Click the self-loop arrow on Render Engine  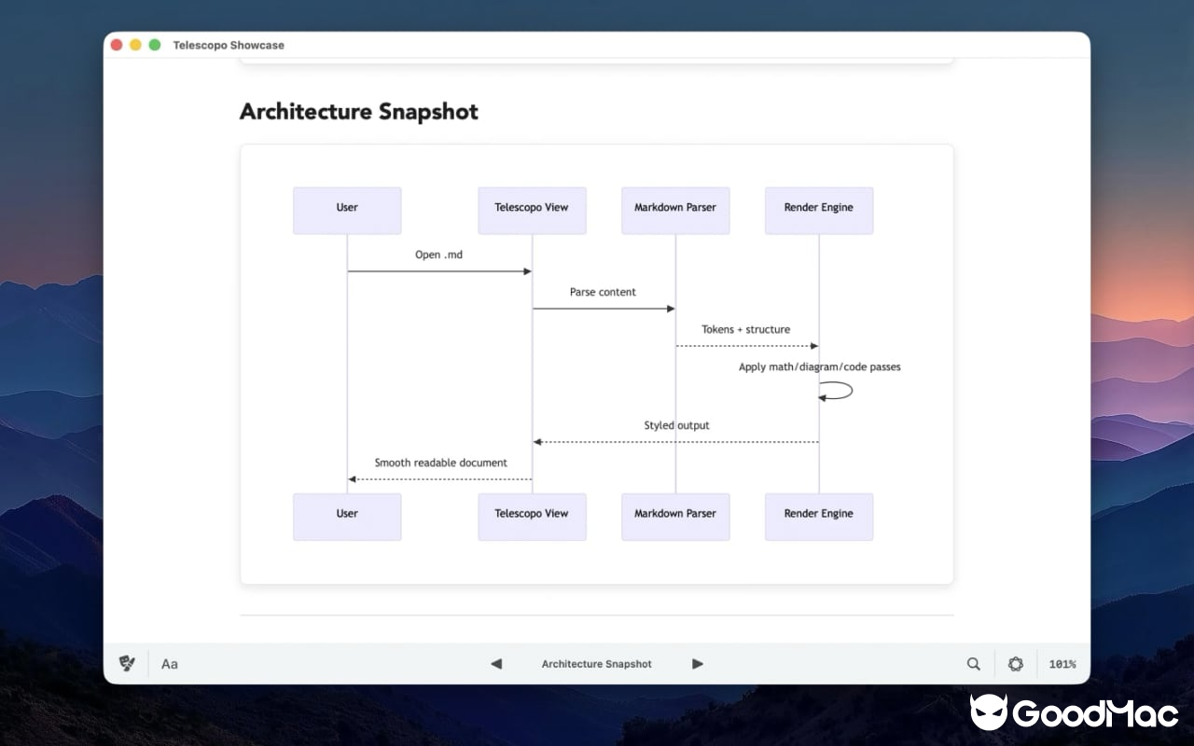[x=840, y=391]
